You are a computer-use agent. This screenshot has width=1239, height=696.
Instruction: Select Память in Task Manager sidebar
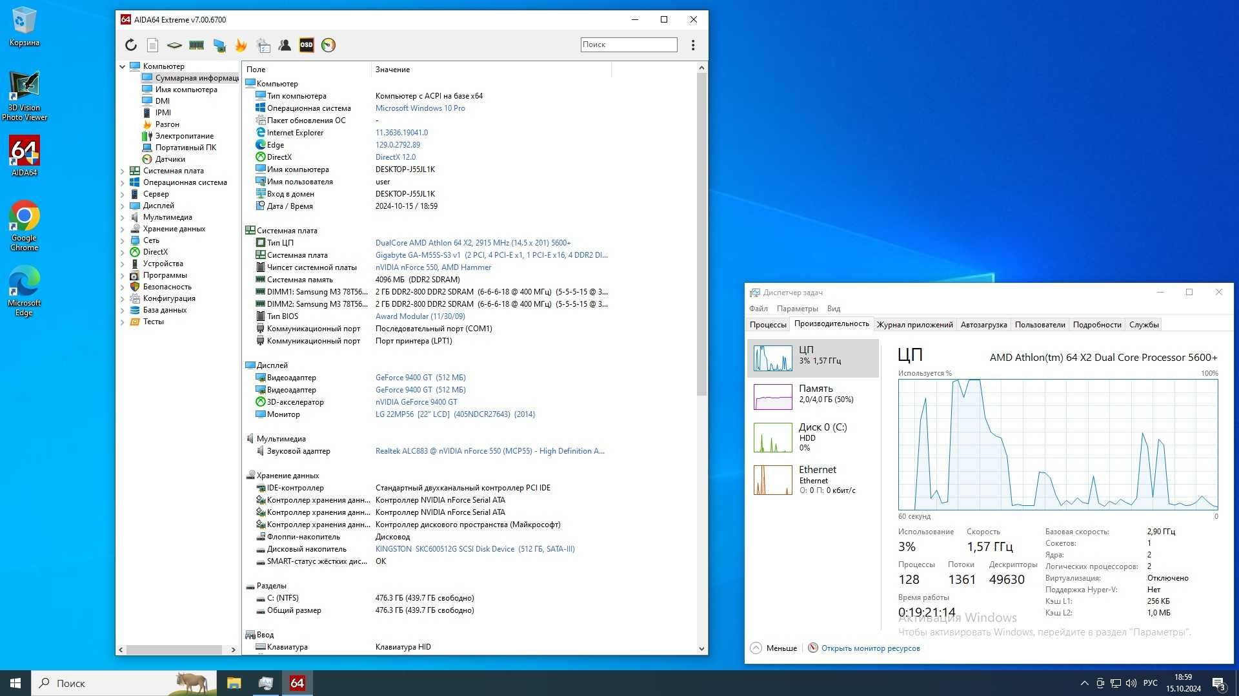[x=813, y=396]
